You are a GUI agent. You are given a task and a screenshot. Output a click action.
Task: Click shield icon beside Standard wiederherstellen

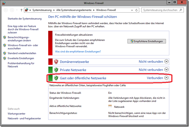(x=5, y=53)
